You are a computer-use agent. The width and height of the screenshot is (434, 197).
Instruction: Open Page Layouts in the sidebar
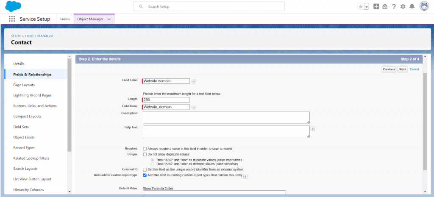point(24,85)
